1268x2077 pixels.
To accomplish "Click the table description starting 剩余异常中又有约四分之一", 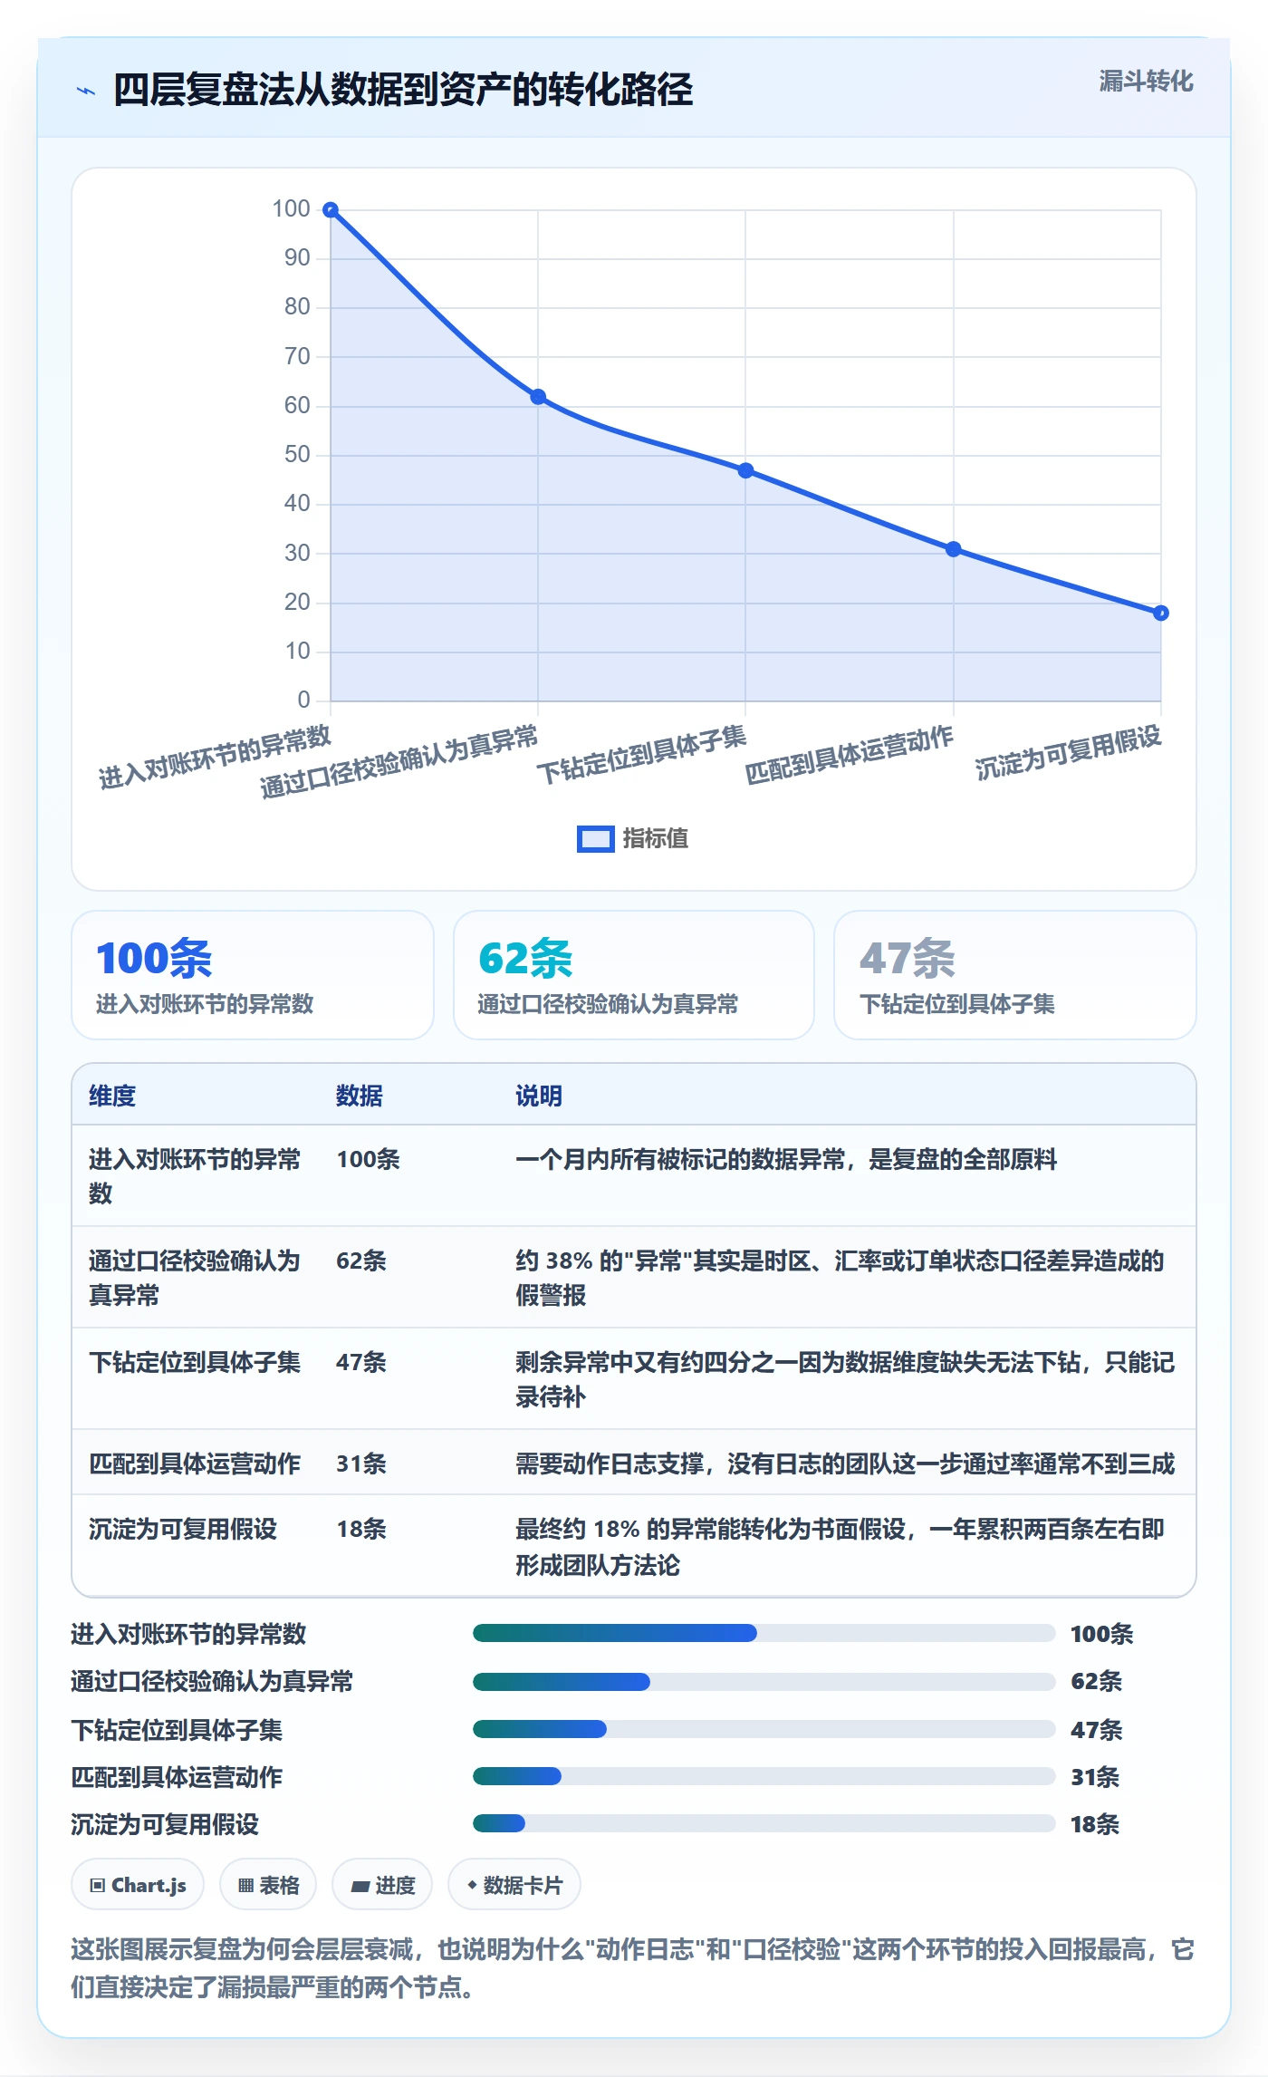I will pyautogui.click(x=845, y=1379).
